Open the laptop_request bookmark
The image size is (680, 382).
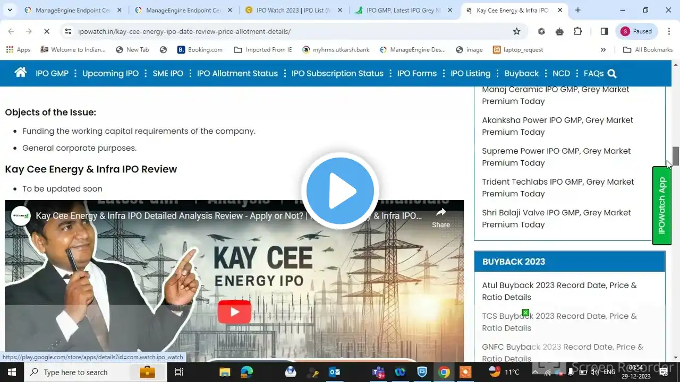point(518,50)
